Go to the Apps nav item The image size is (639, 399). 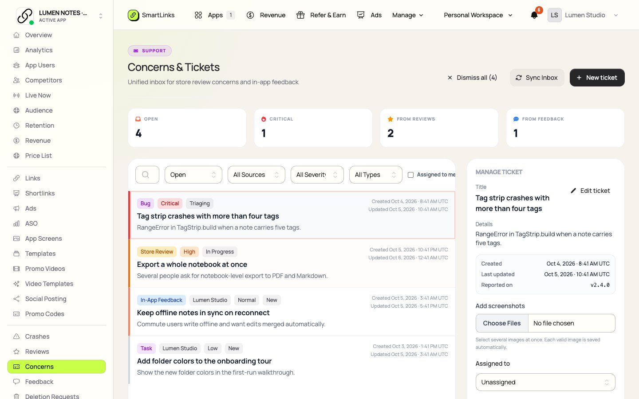click(x=215, y=15)
